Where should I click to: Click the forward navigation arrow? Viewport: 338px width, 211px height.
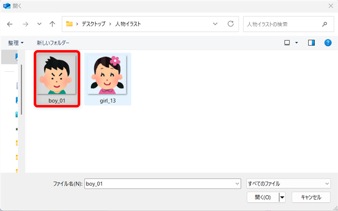tap(25, 24)
